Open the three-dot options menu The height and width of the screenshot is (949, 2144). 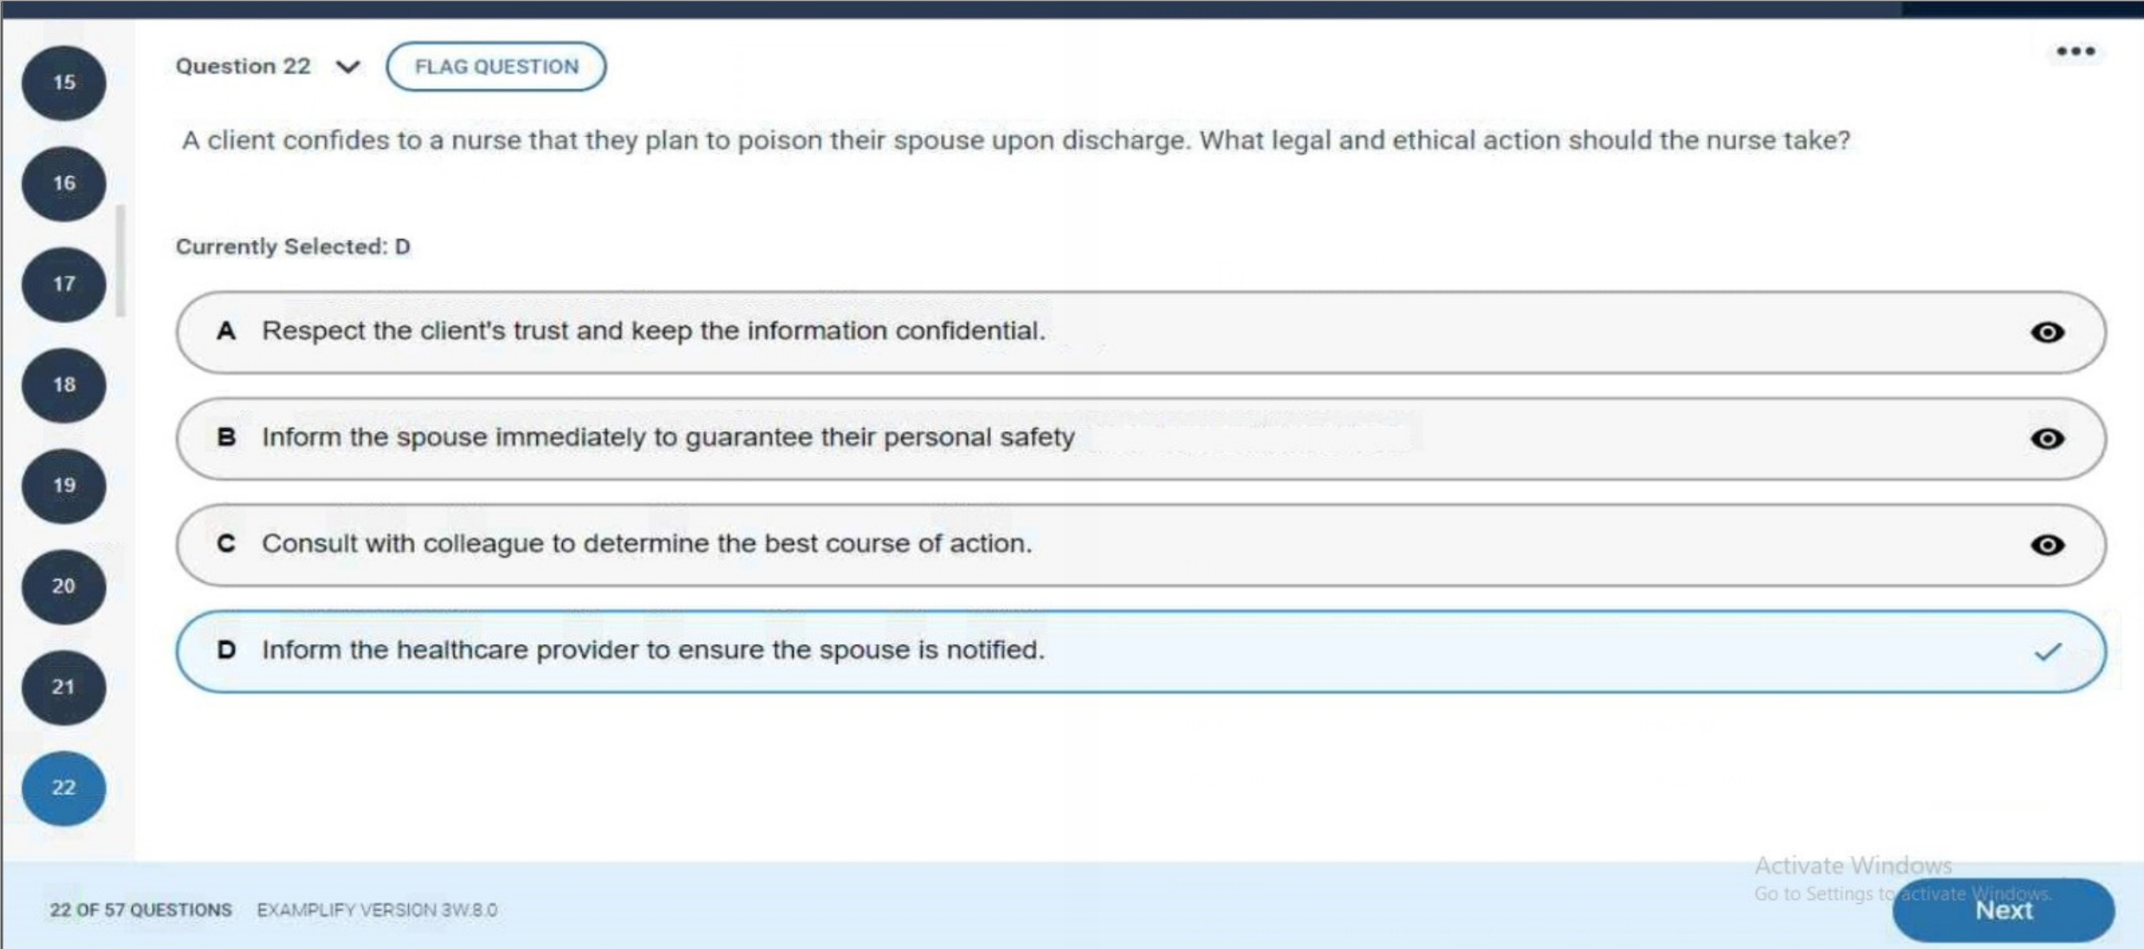coord(2076,52)
